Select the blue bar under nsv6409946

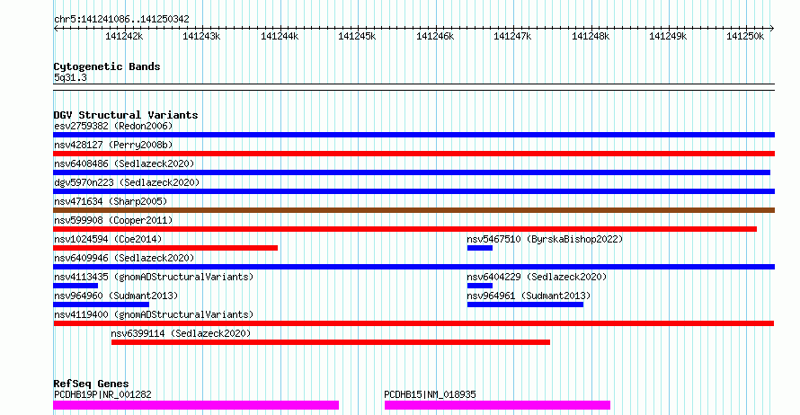click(x=413, y=267)
